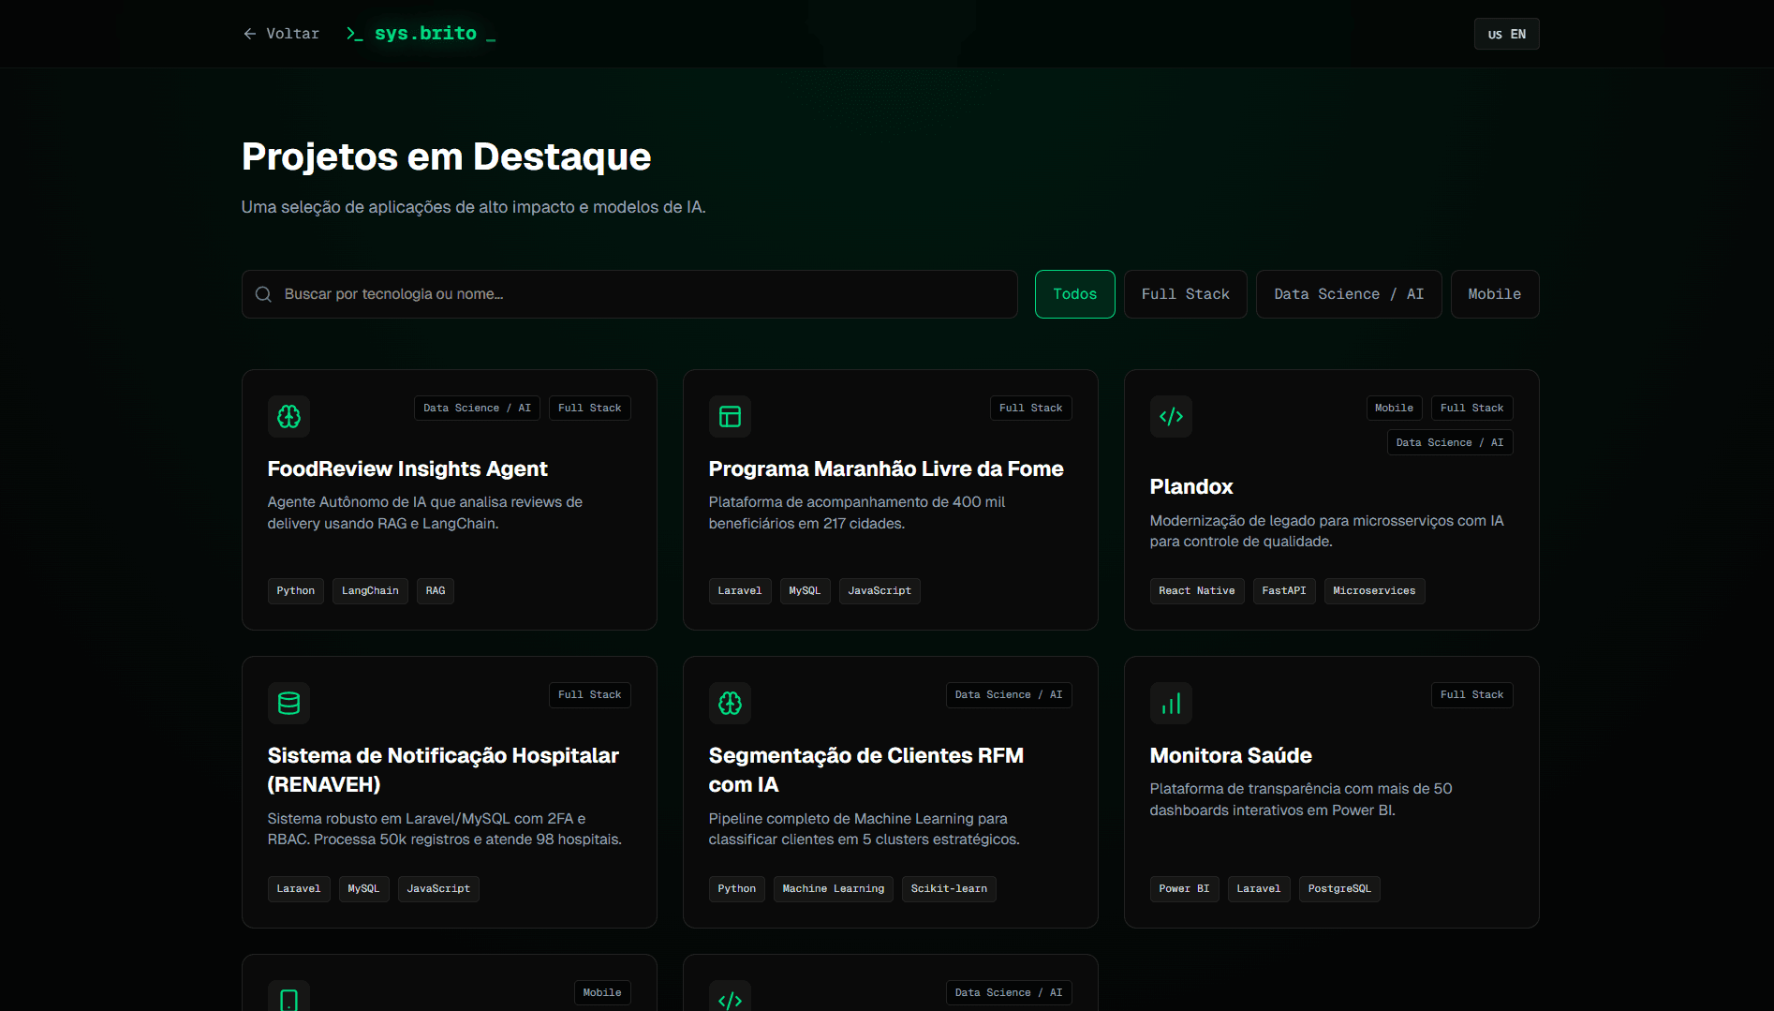Click Full Stack badge on FoodReview card
Viewport: 1774px width, 1011px height.
click(589, 408)
